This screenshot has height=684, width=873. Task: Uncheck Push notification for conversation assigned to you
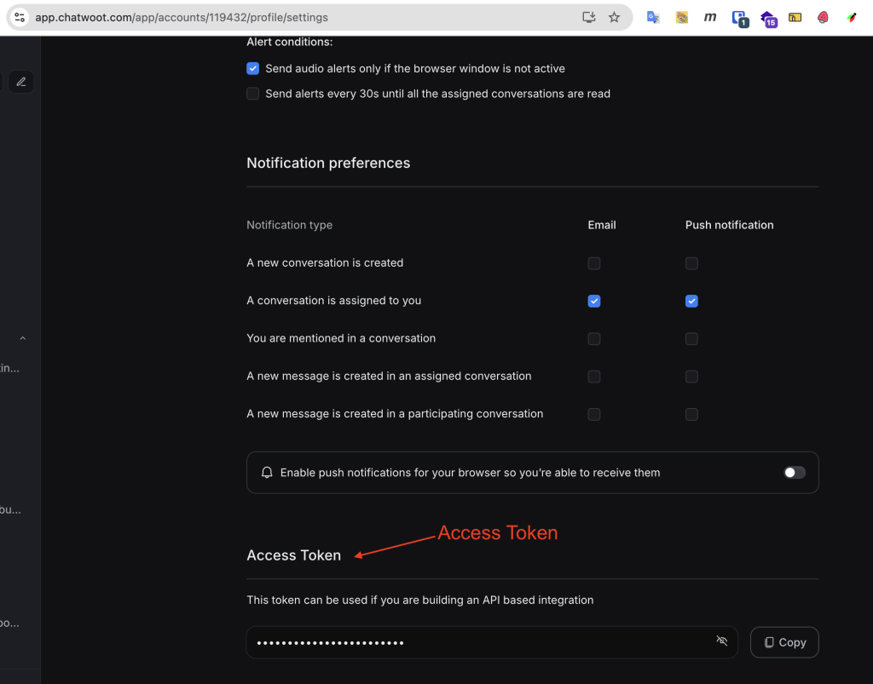click(691, 301)
